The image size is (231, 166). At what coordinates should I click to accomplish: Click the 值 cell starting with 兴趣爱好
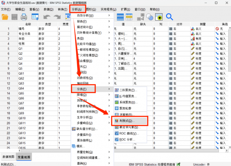point(123,54)
